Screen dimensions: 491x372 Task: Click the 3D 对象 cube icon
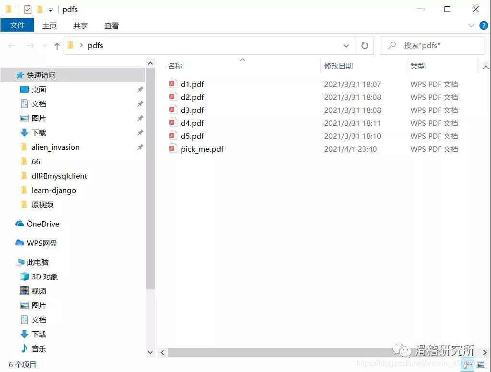click(24, 277)
